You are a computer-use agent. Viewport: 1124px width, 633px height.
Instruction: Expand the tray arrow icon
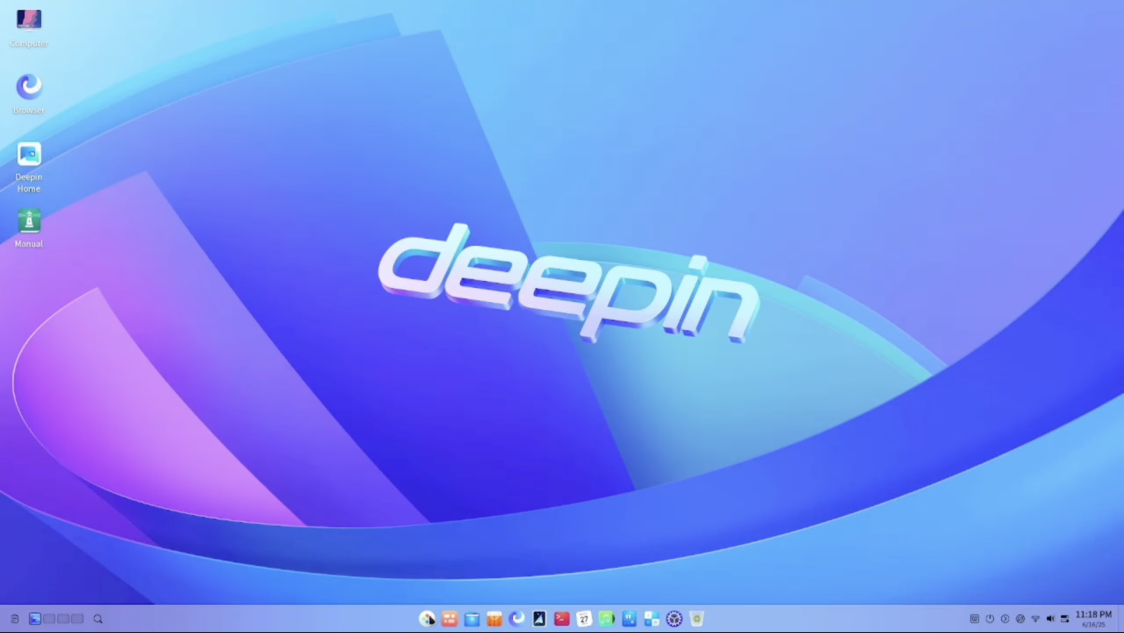(x=1005, y=619)
